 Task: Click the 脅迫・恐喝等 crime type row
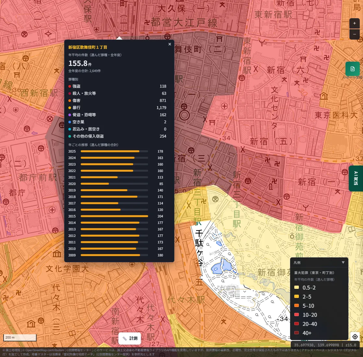pyautogui.click(x=117, y=115)
